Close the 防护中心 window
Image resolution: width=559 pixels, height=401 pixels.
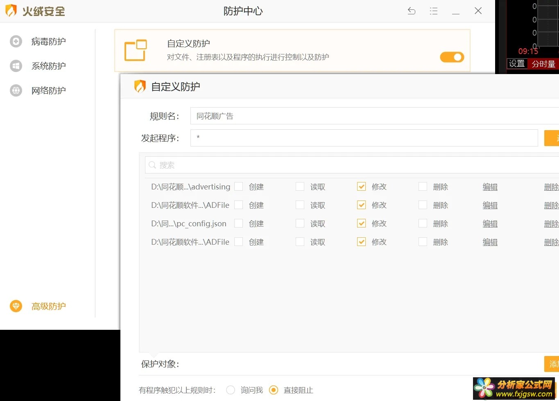click(478, 11)
